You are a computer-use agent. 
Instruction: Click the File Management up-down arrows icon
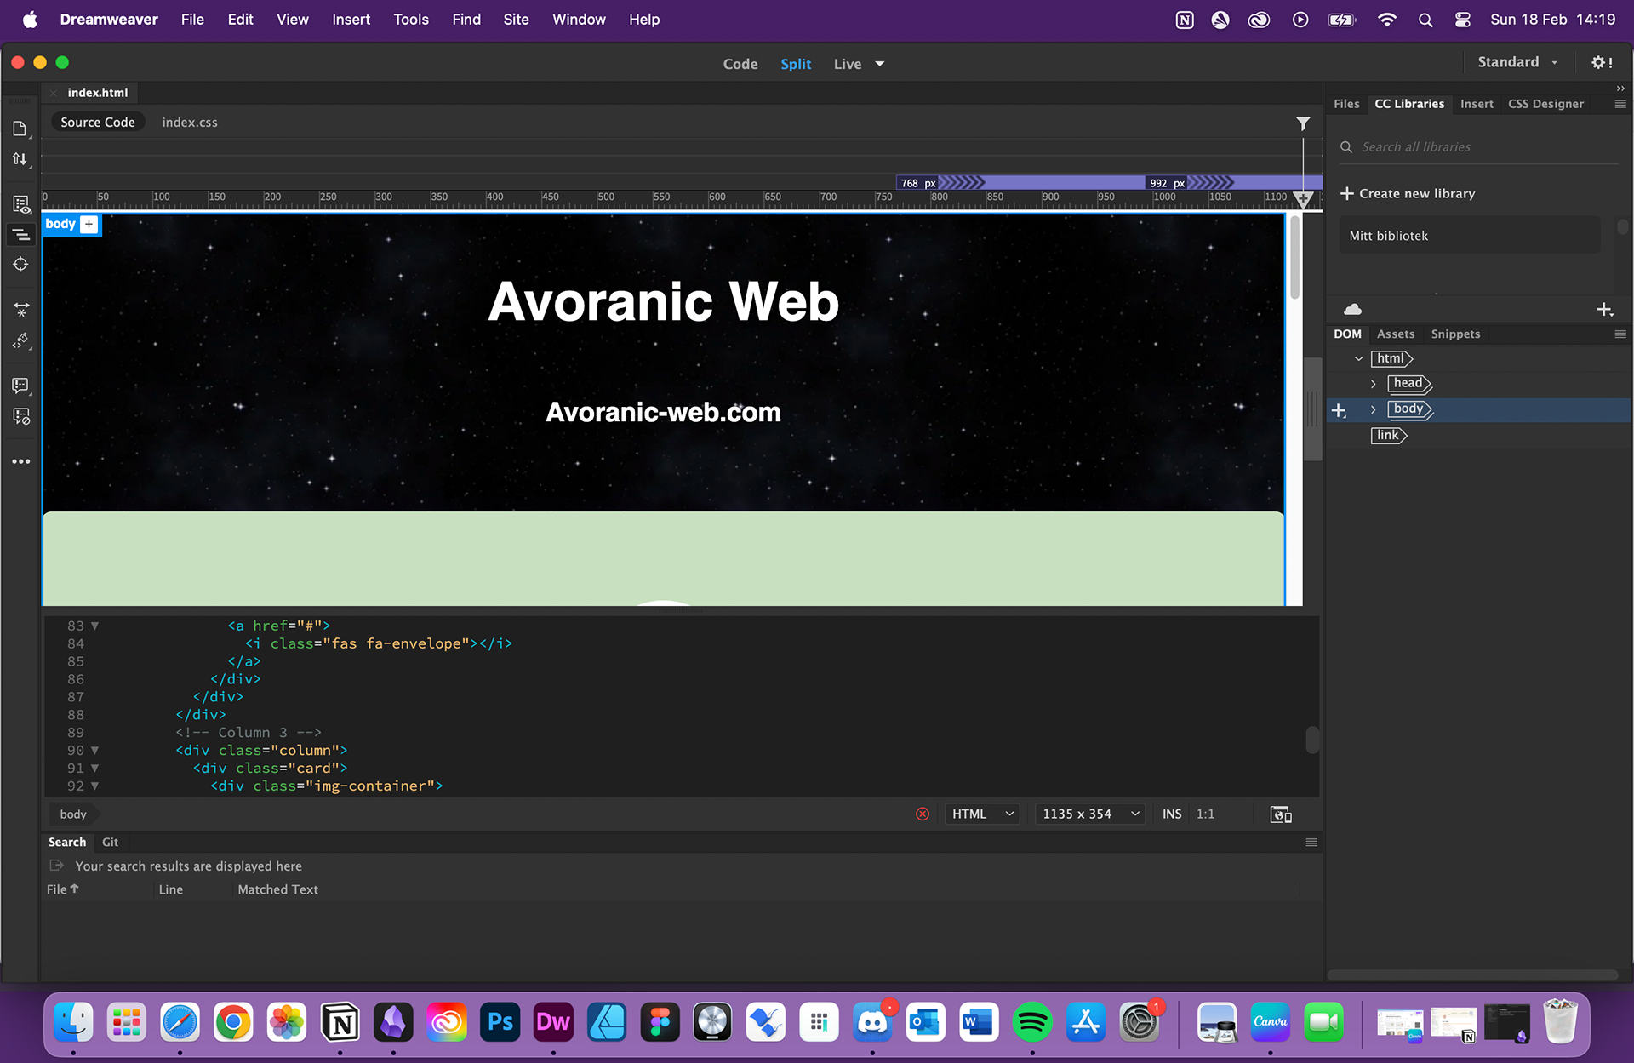pyautogui.click(x=20, y=159)
